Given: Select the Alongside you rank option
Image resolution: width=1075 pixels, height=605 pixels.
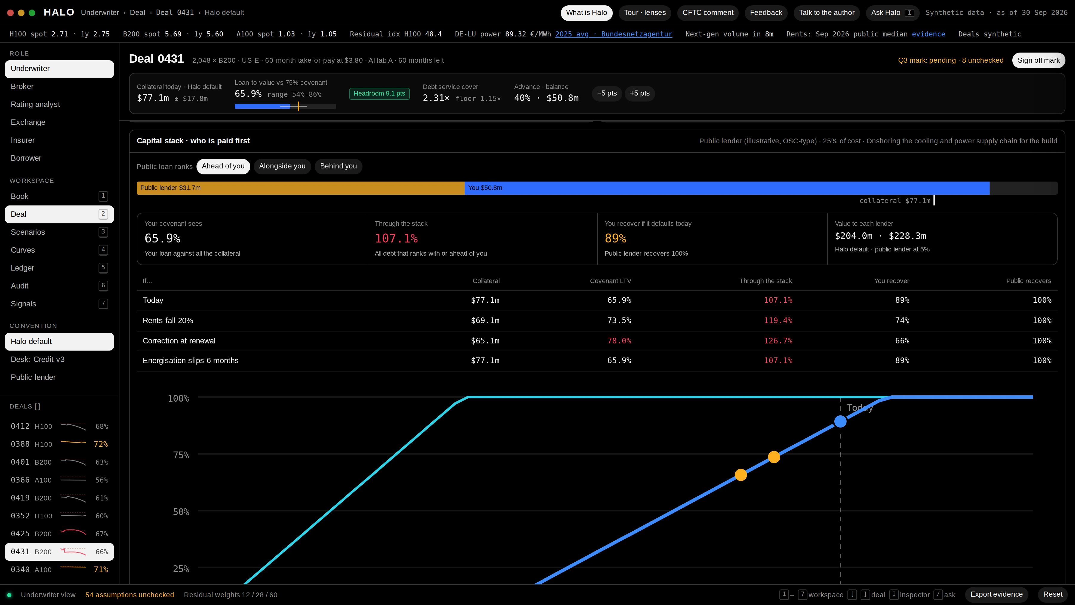Looking at the screenshot, I should [x=282, y=166].
